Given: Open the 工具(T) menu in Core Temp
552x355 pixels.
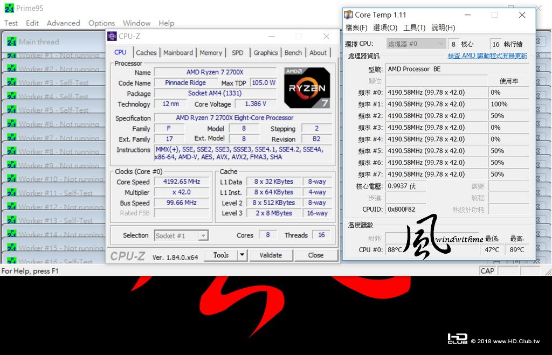Looking at the screenshot, I should click(x=414, y=28).
